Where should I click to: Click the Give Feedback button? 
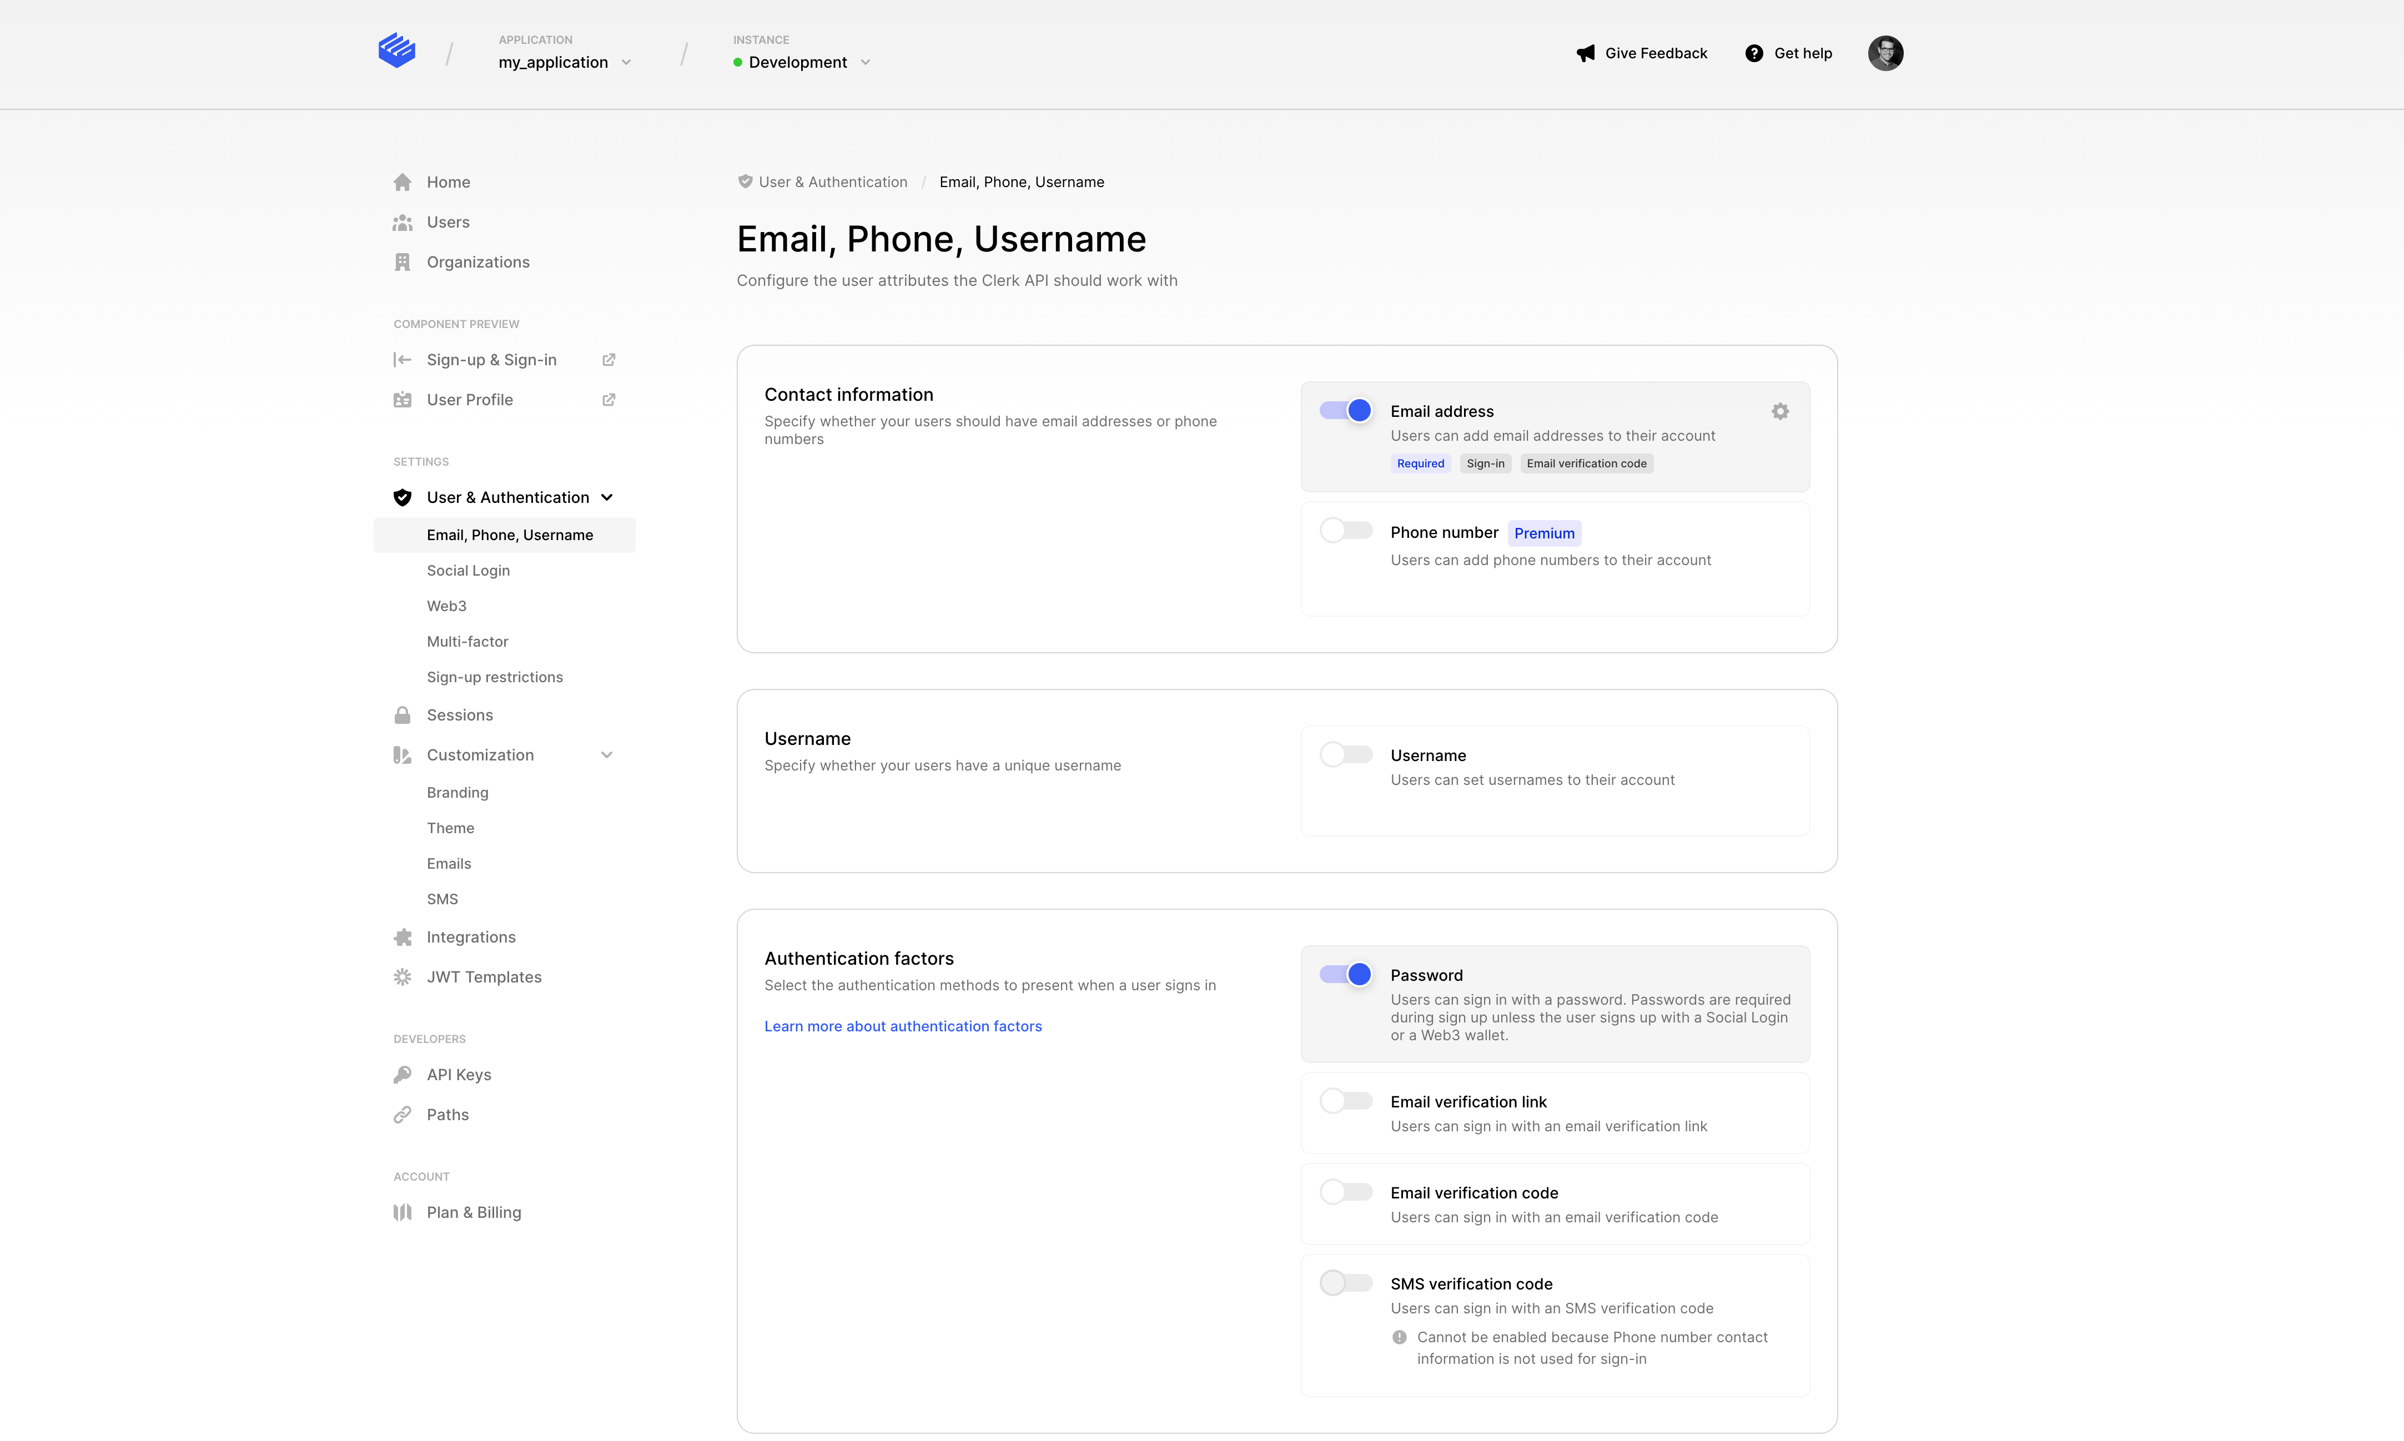click(1641, 53)
